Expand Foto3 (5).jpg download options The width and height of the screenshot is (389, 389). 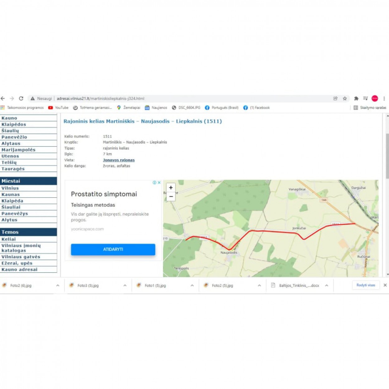pos(125,285)
